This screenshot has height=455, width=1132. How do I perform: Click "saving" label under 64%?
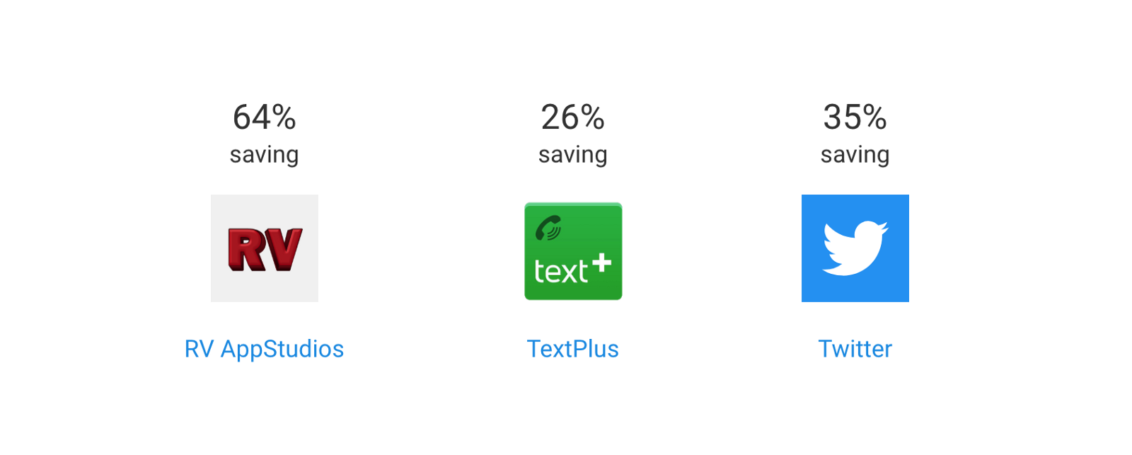pos(264,154)
